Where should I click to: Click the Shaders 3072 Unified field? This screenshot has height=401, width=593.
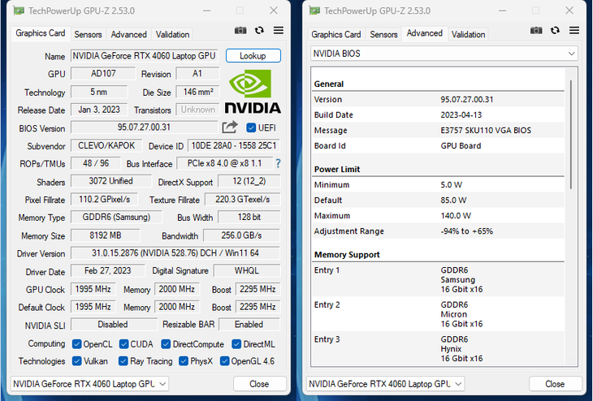(110, 181)
